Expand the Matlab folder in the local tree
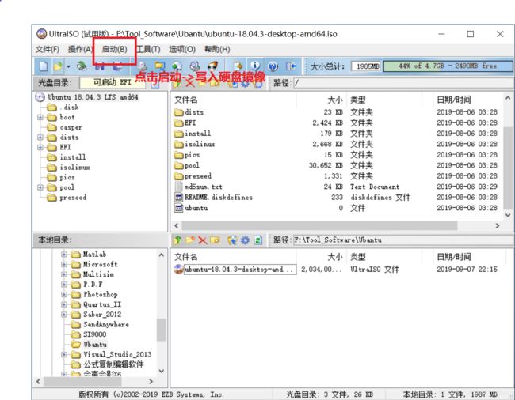 64,255
